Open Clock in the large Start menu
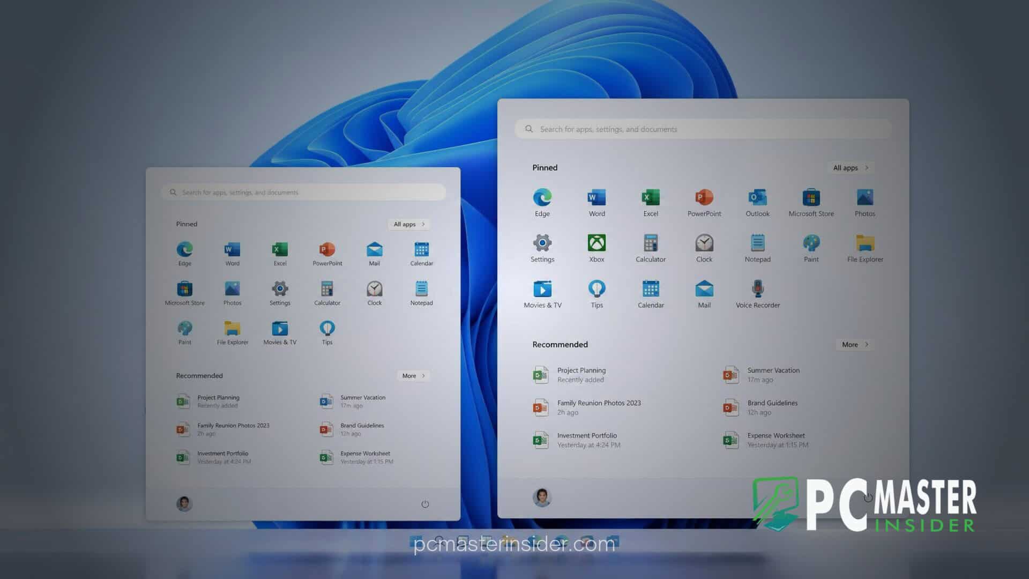This screenshot has width=1029, height=579. [x=704, y=248]
